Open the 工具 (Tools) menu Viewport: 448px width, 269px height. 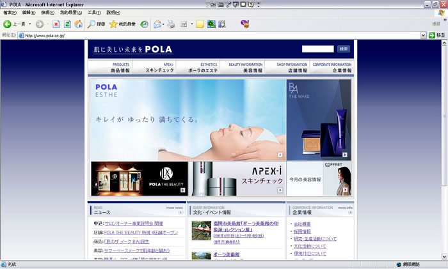point(93,12)
